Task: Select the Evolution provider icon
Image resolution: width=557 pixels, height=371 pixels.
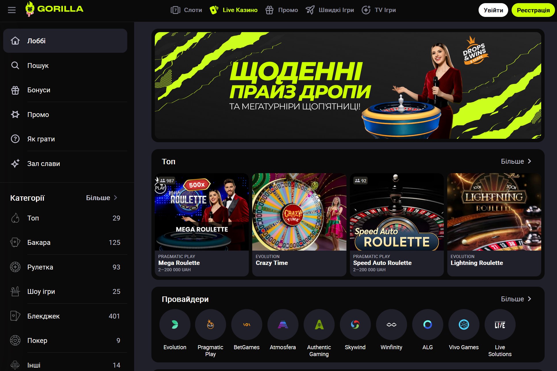Action: [x=175, y=325]
